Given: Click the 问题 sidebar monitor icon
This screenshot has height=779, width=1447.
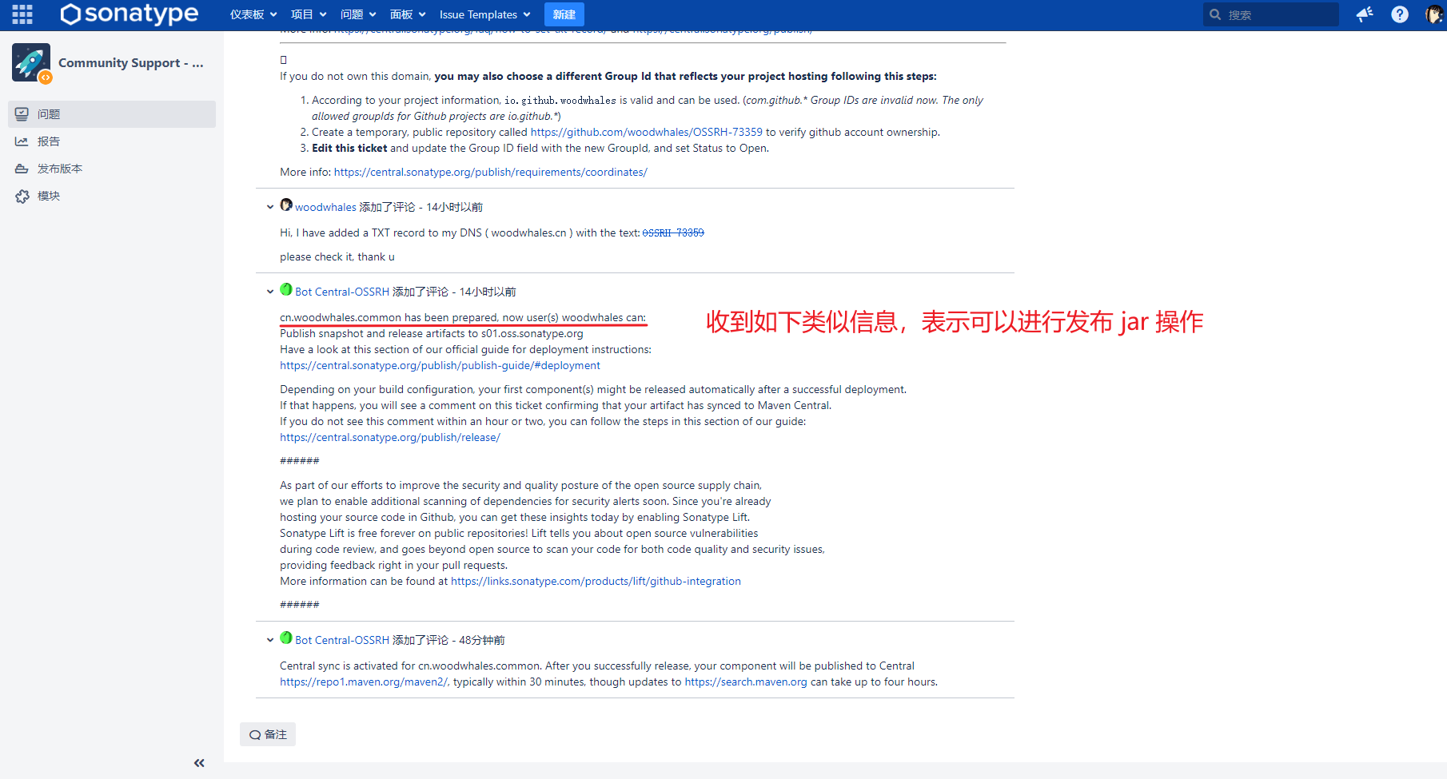Looking at the screenshot, I should coord(22,114).
